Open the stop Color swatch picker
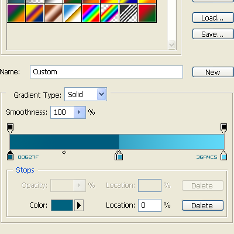 coord(62,205)
